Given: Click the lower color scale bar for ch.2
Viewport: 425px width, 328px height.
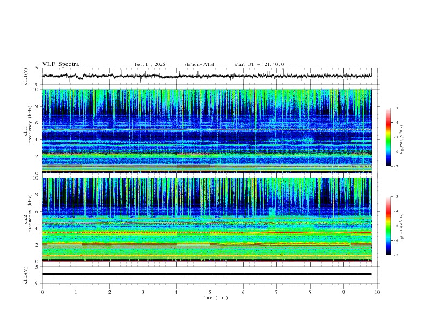Looking at the screenshot, I should tap(388, 226).
